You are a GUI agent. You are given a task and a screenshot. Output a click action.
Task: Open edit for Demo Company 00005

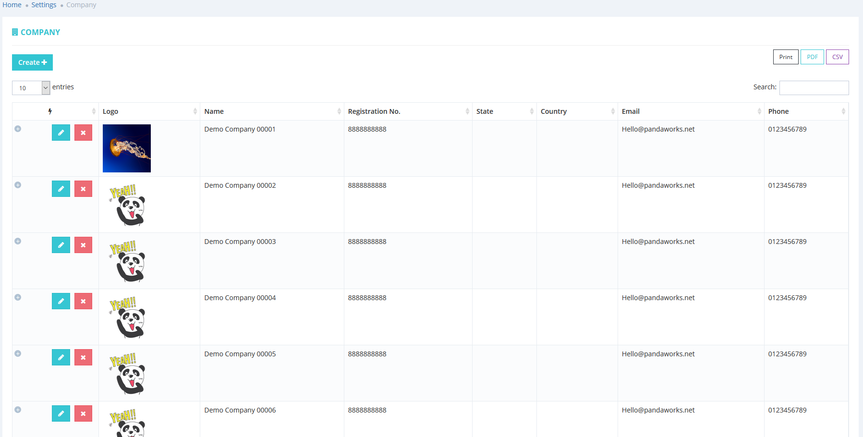(61, 357)
